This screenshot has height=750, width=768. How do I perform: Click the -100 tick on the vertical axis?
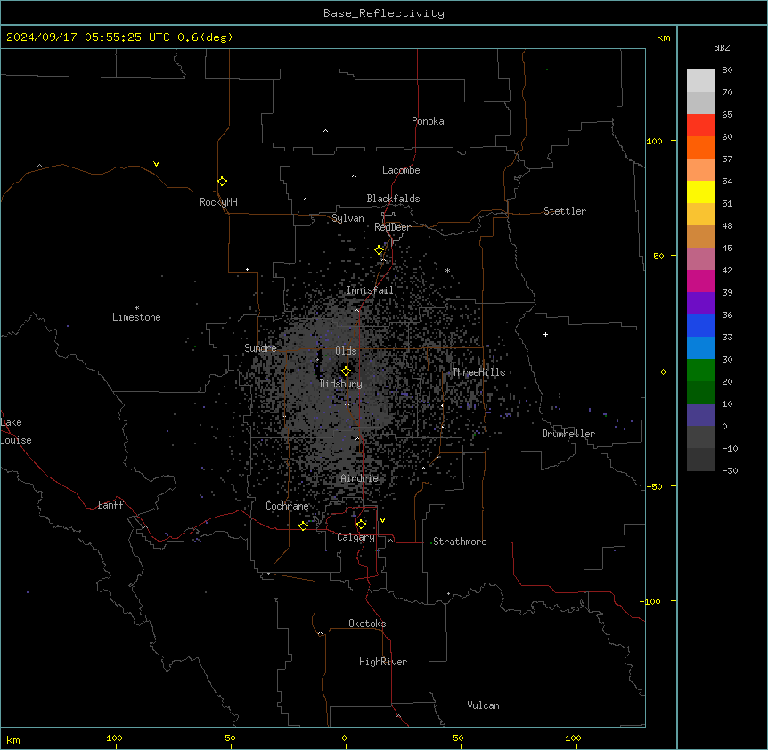pyautogui.click(x=651, y=601)
